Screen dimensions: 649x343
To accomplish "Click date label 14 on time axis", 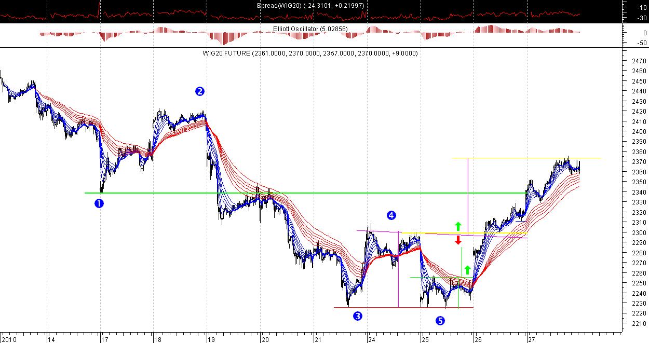I will coord(52,340).
